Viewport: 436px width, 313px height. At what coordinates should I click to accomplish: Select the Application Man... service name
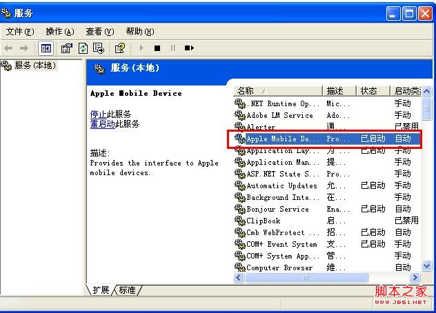tap(283, 162)
